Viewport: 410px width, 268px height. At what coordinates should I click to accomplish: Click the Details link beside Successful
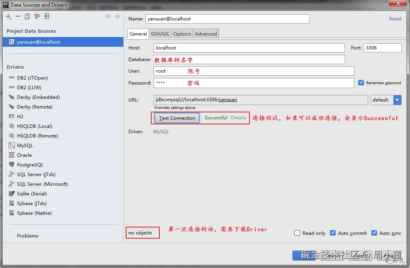[x=238, y=118]
